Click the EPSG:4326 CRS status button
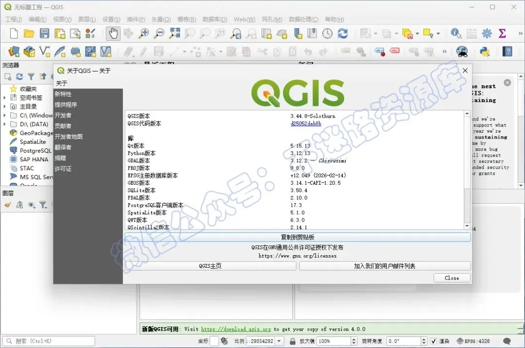The image size is (525, 348). click(x=473, y=341)
